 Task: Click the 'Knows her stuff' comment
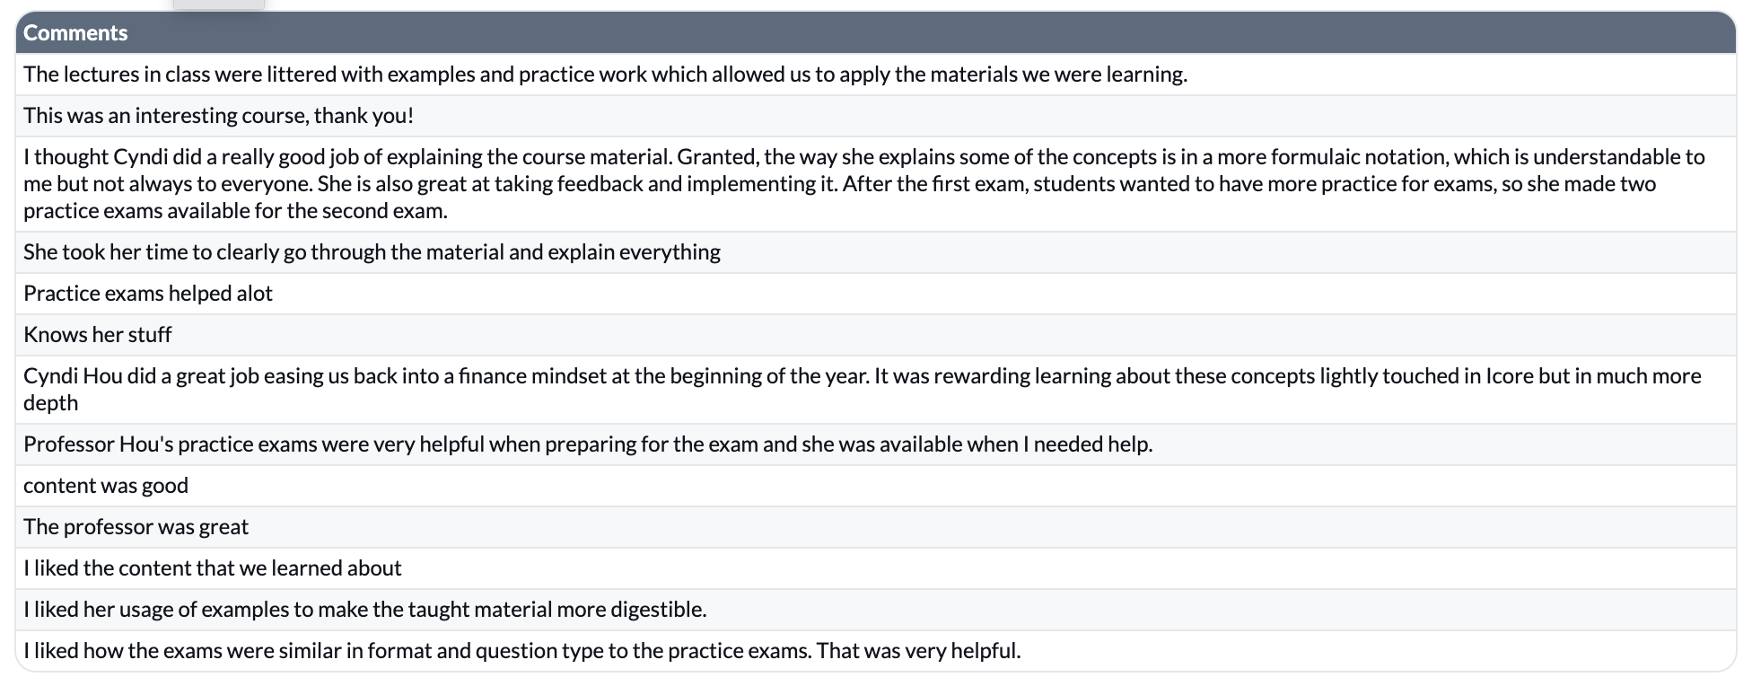coord(875,335)
